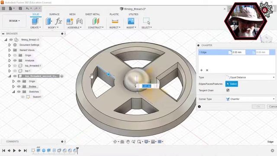Expand Document Settings node

coord(10,45)
